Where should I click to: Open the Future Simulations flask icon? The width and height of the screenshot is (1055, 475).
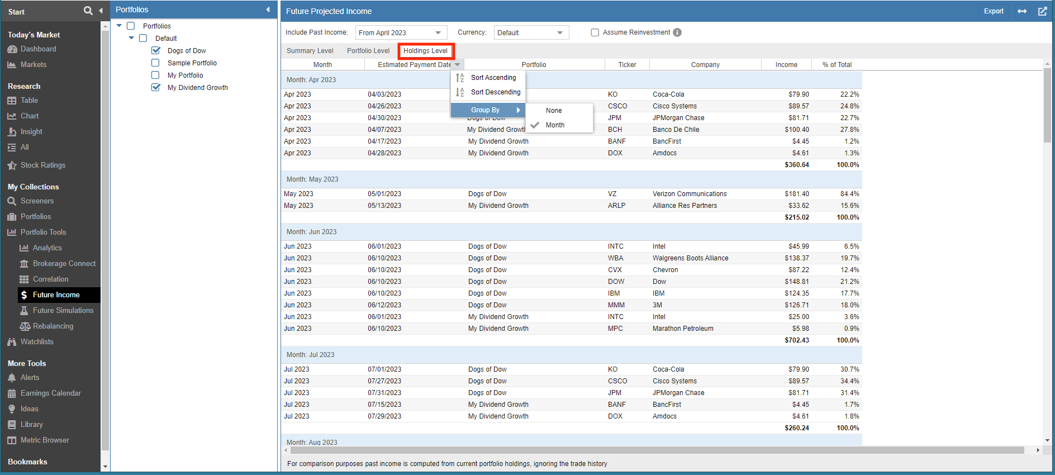pyautogui.click(x=24, y=311)
